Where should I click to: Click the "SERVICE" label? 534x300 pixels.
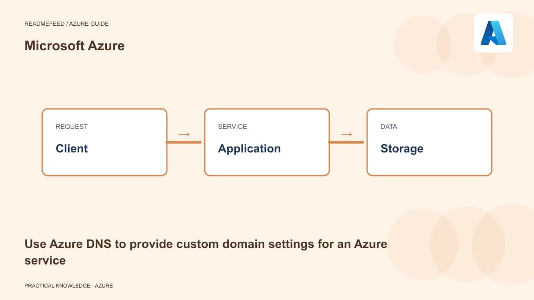pos(232,127)
